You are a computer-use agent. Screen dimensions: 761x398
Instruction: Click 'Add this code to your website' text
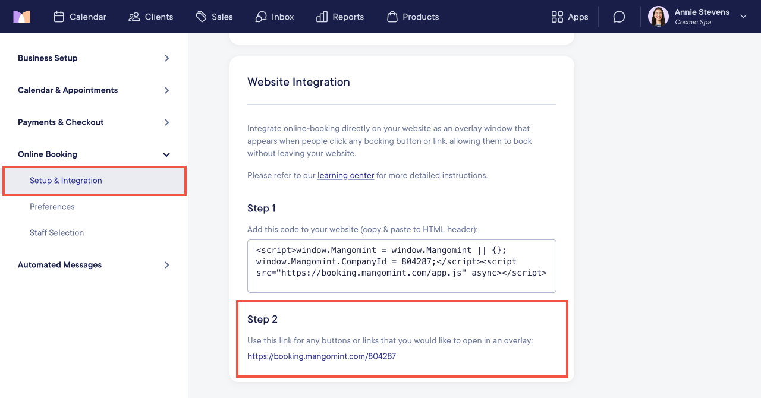click(x=363, y=229)
